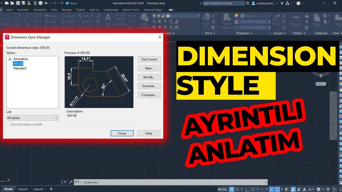The width and height of the screenshot is (342, 192).
Task: Select the Dimension tool in the ribbon
Action: point(120,19)
